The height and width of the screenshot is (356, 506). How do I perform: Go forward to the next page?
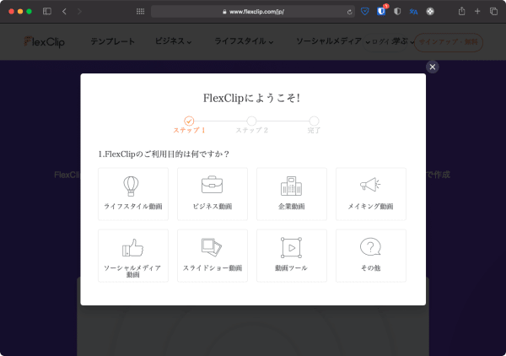point(79,11)
